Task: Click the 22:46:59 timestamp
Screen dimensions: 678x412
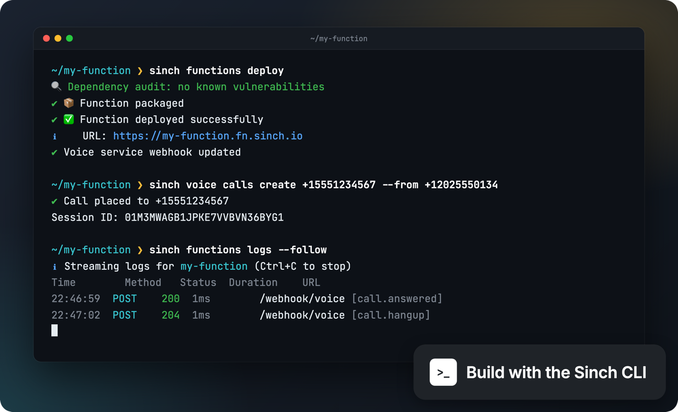Action: (76, 299)
